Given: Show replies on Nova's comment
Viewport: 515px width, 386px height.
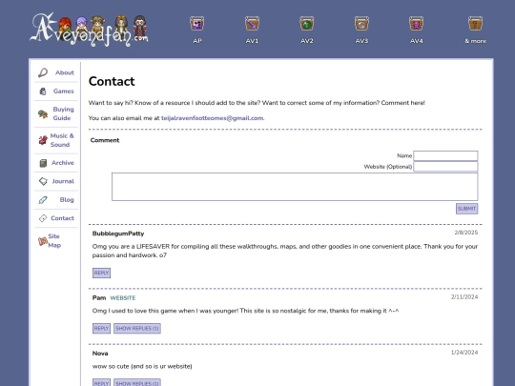Looking at the screenshot, I should point(137,383).
